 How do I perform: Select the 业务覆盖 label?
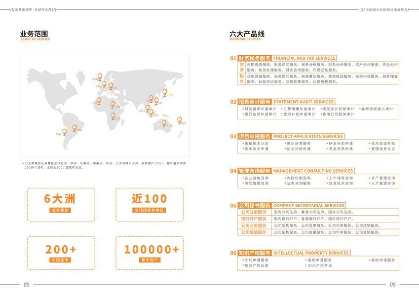tap(60, 210)
